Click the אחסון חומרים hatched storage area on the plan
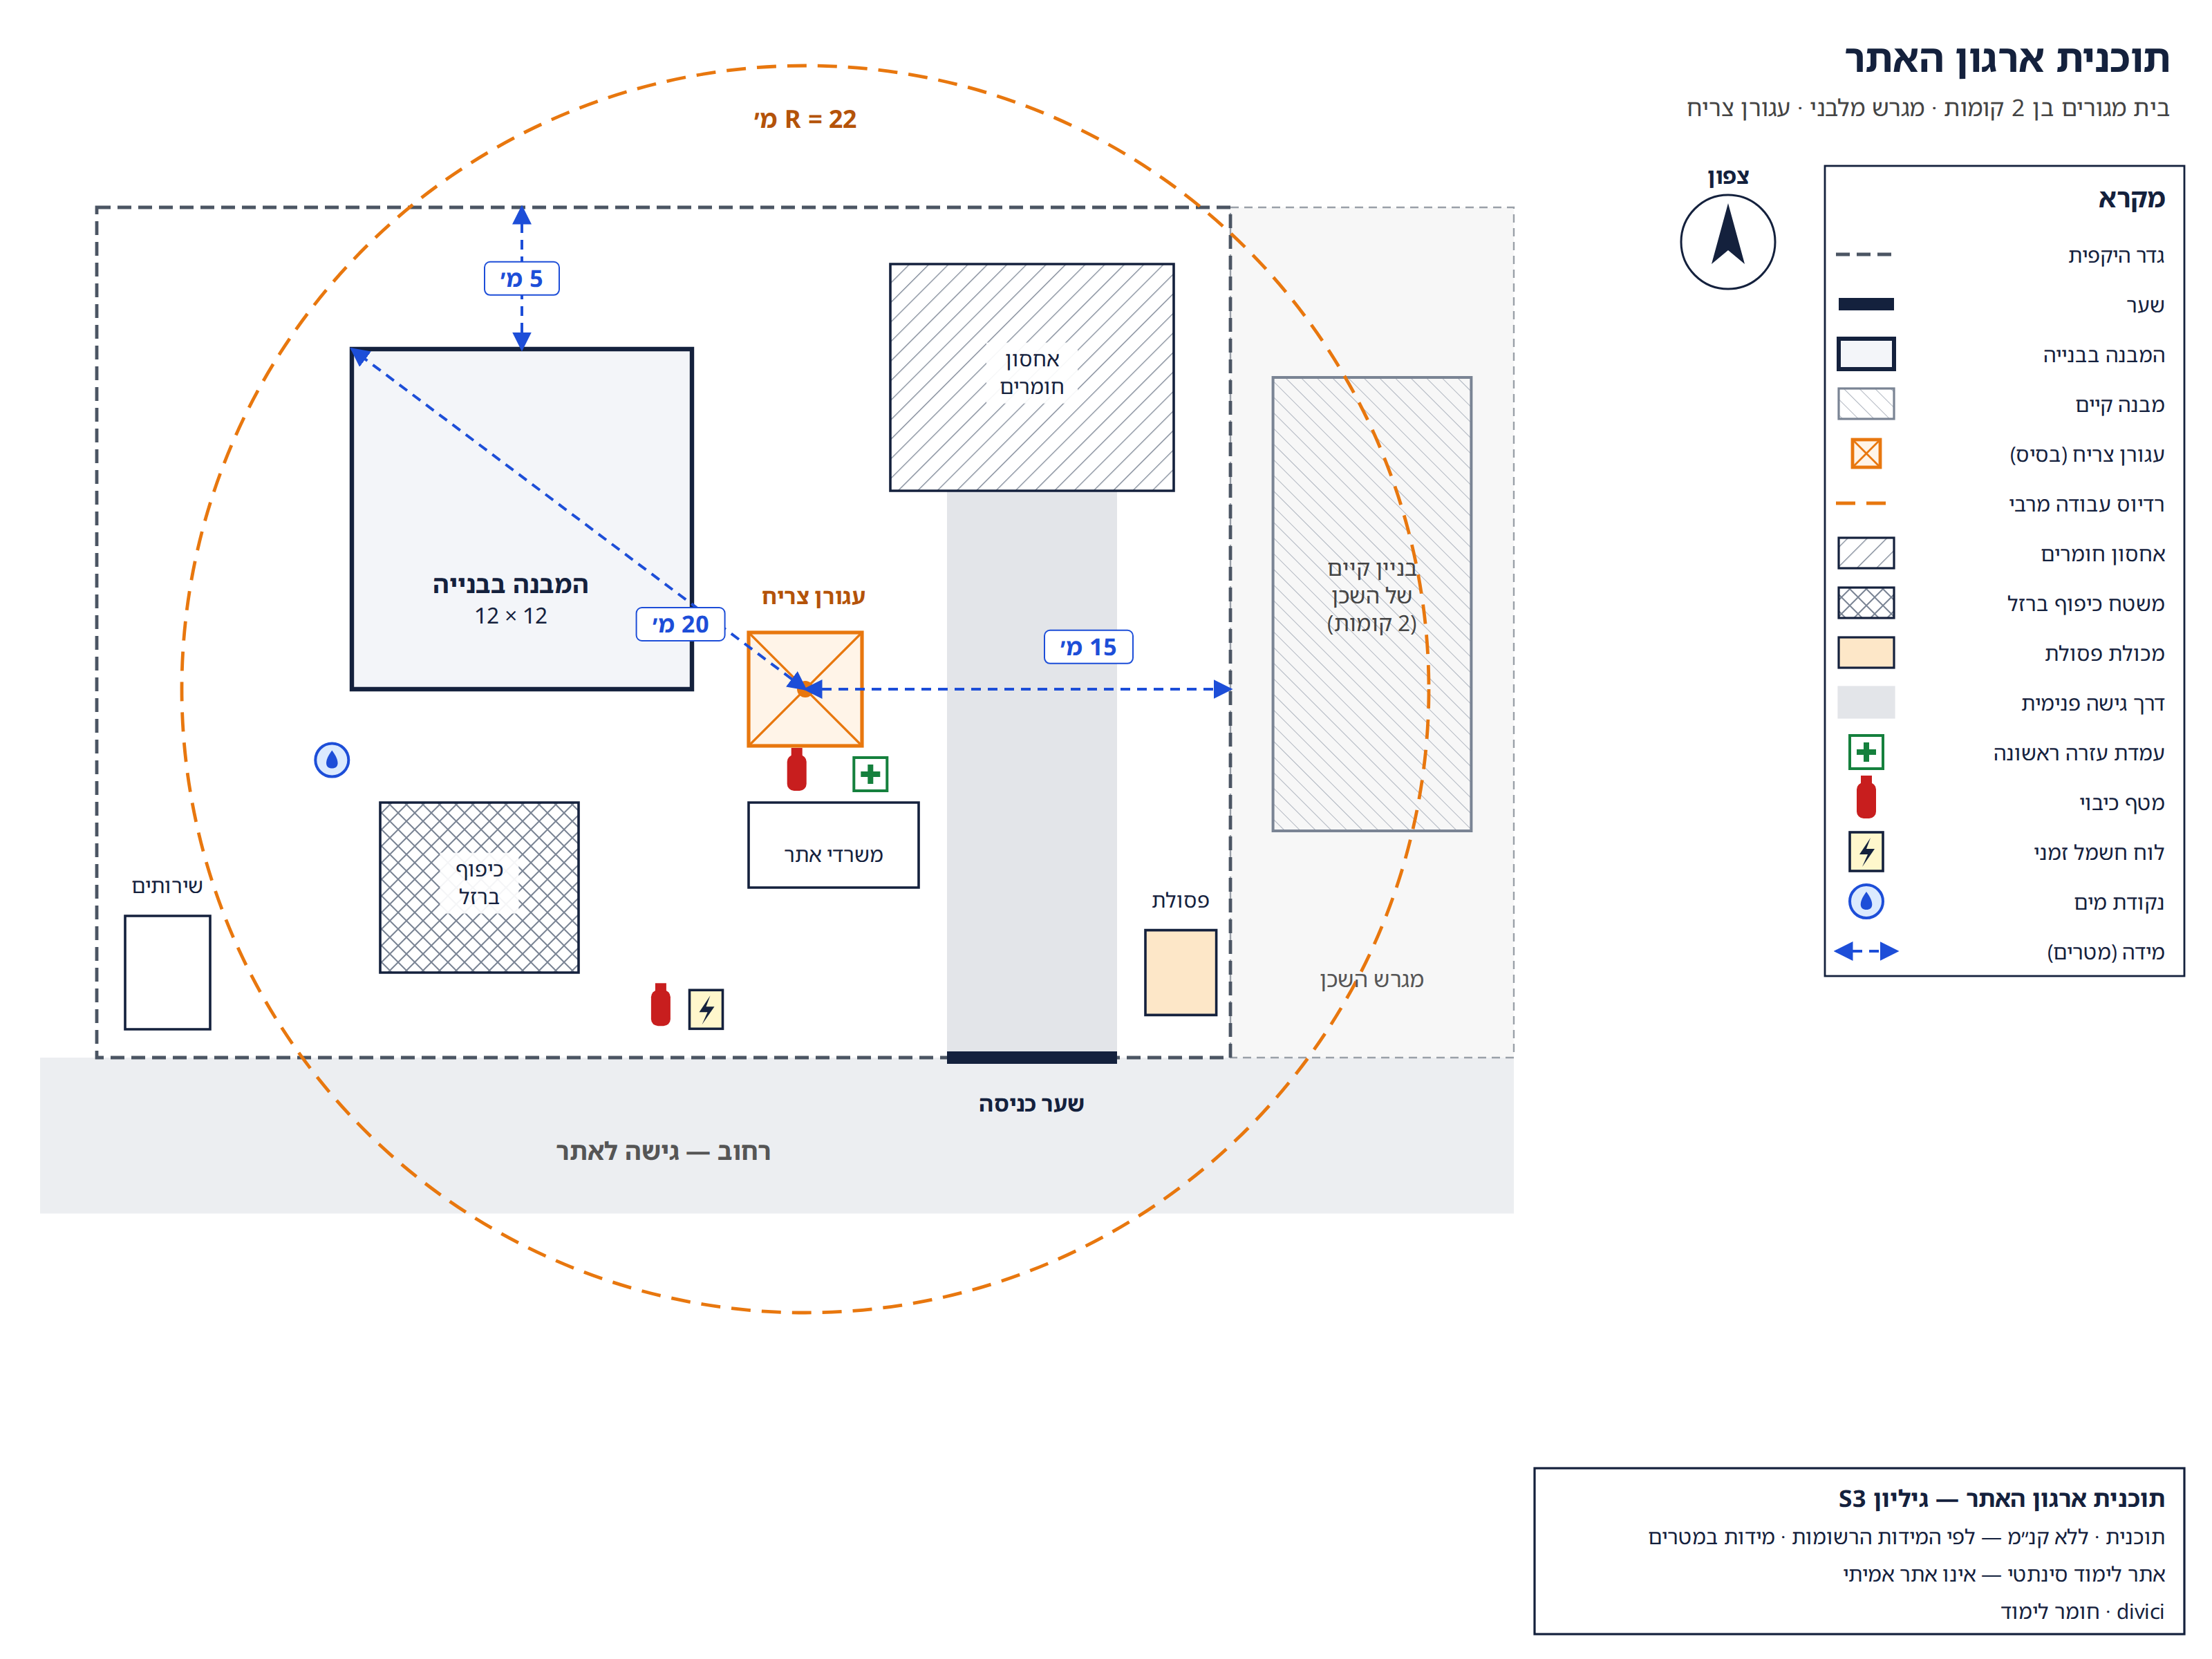 click(1031, 377)
